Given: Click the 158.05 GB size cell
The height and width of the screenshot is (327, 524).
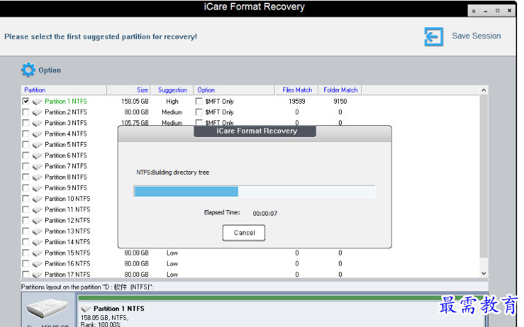Looking at the screenshot, I should pyautogui.click(x=135, y=101).
